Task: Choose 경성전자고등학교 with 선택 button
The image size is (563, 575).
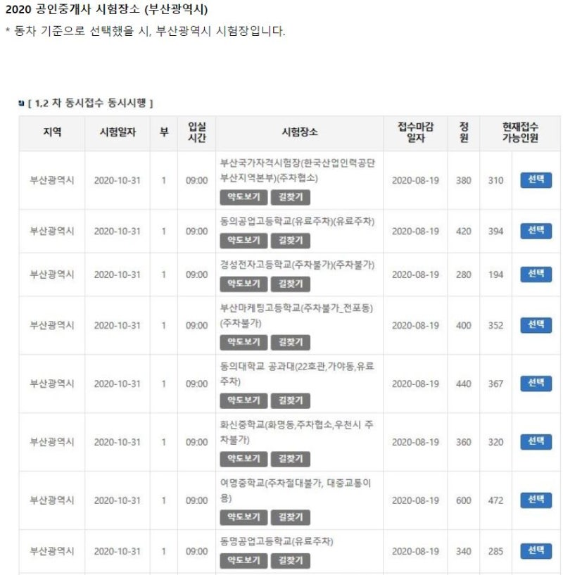Action: pyautogui.click(x=536, y=274)
